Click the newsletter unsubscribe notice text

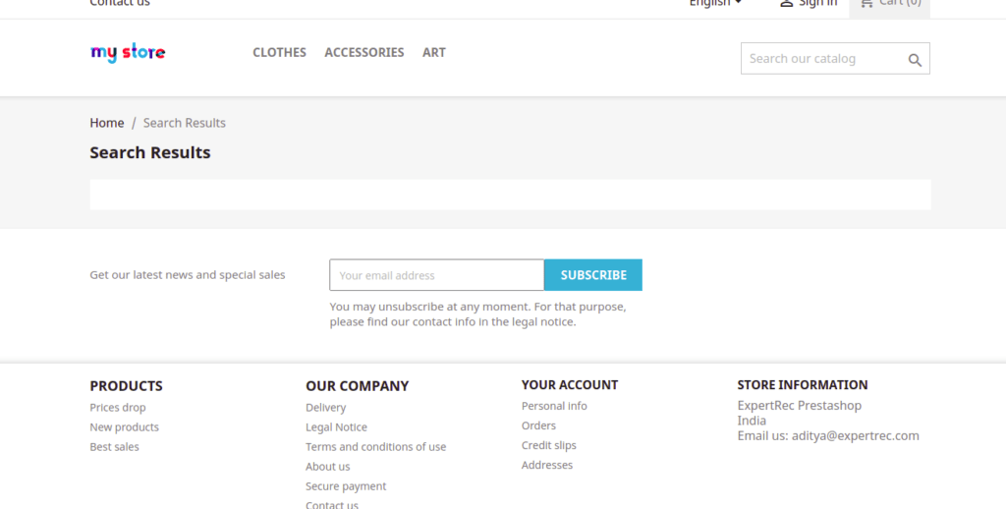478,314
